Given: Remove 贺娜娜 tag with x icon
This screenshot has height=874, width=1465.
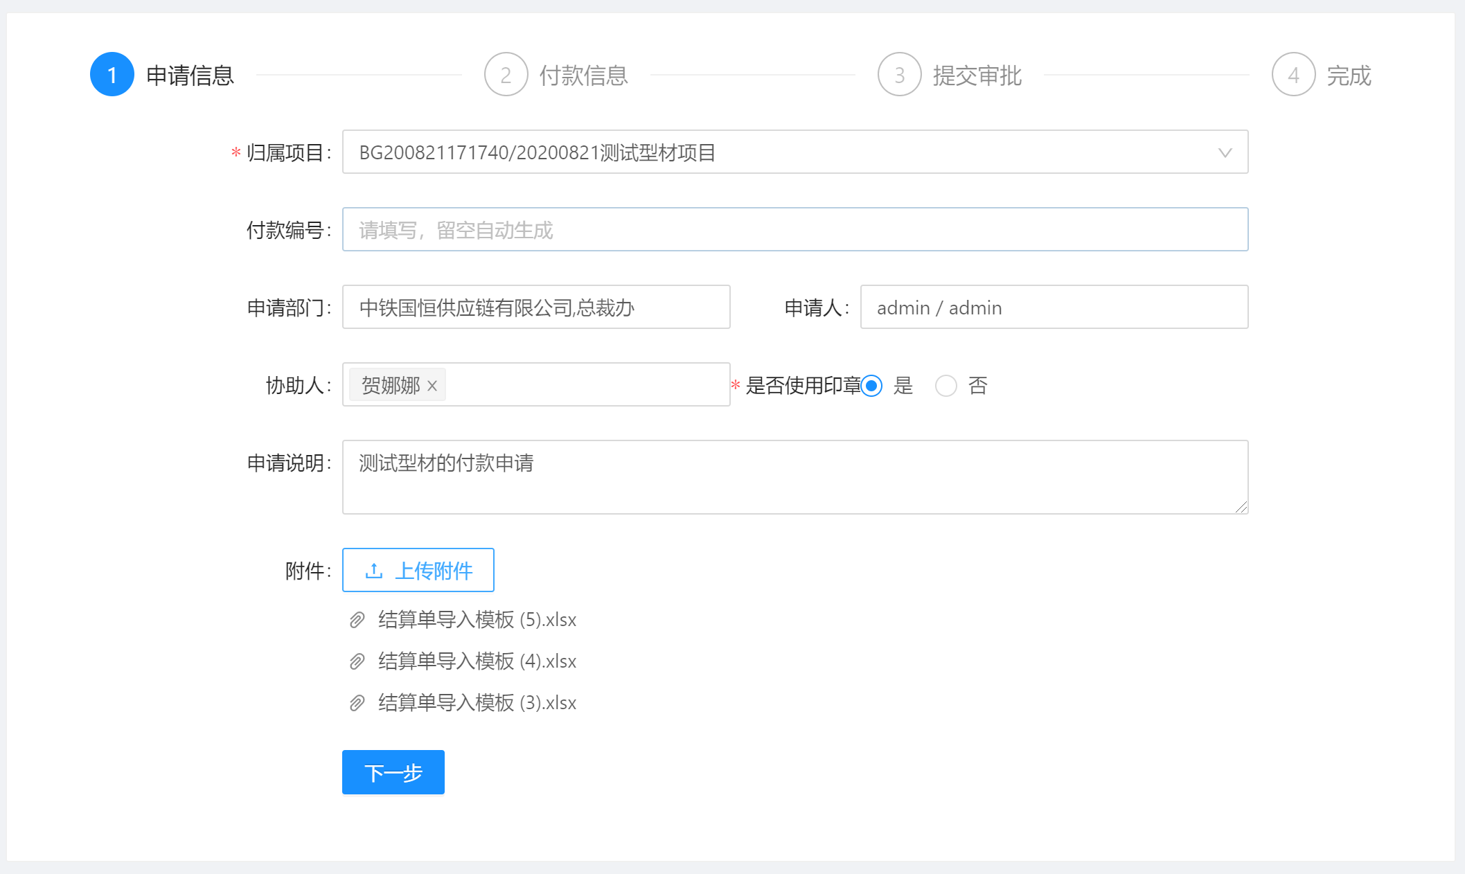Looking at the screenshot, I should pos(432,386).
